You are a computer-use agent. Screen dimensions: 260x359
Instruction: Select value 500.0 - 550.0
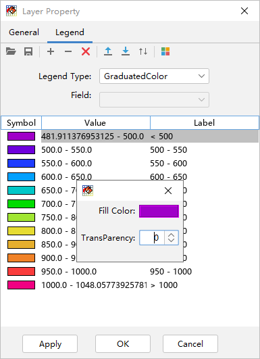pos(67,150)
